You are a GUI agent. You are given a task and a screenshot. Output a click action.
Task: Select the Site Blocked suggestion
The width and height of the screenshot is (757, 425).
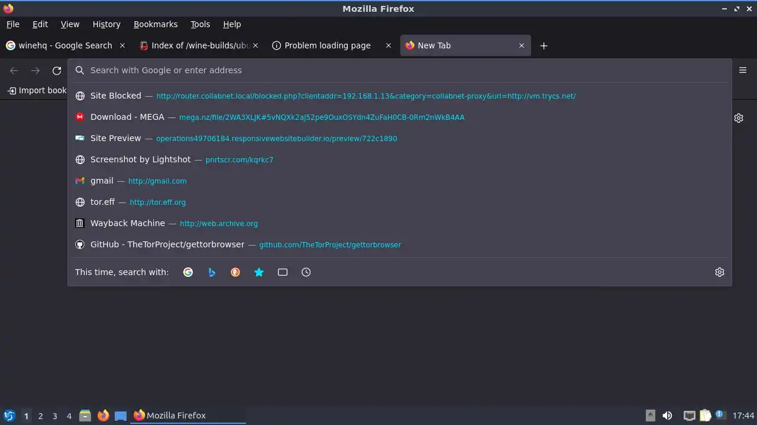click(x=400, y=96)
